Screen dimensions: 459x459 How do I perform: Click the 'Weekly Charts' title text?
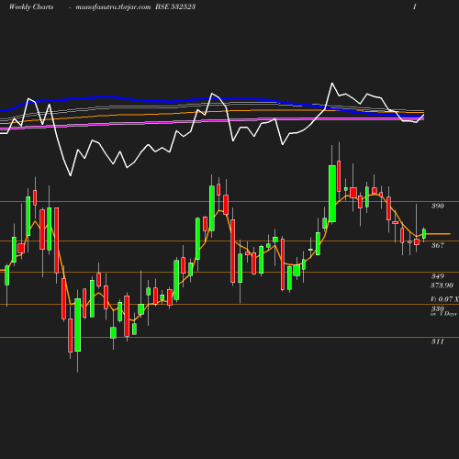tap(31, 7)
